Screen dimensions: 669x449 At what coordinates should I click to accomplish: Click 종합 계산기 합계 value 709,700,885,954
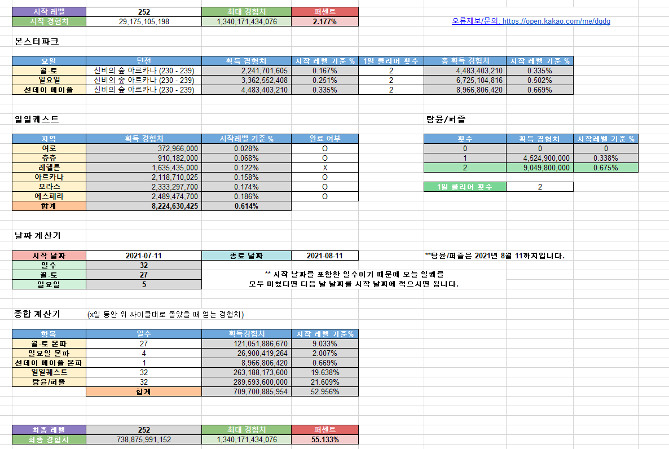pos(246,391)
